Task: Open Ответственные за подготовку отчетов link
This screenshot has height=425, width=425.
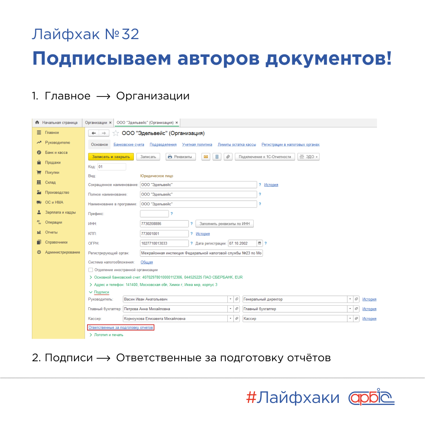Action: [x=121, y=327]
